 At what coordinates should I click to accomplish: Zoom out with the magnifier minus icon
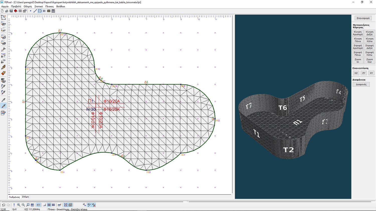[x=23, y=205]
